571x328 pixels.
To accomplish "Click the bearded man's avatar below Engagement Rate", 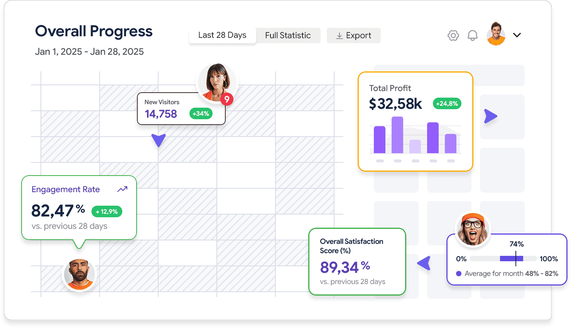I will pyautogui.click(x=79, y=274).
